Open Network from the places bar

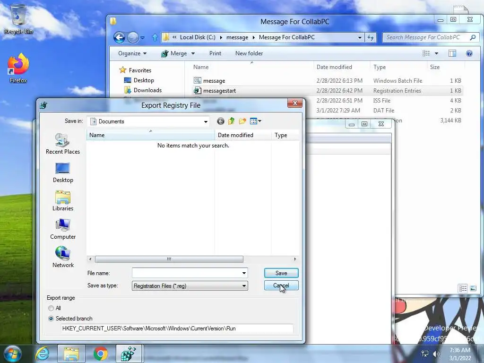(x=63, y=257)
